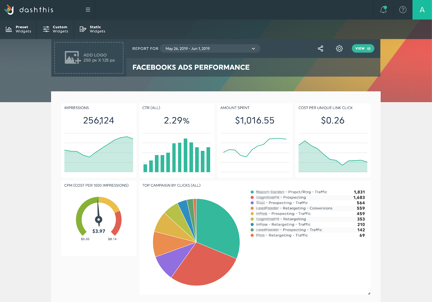
Task: Expand the report date range dropdown
Action: tap(210, 49)
